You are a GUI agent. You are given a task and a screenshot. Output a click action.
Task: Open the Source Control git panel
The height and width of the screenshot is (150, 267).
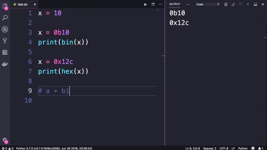point(5,41)
